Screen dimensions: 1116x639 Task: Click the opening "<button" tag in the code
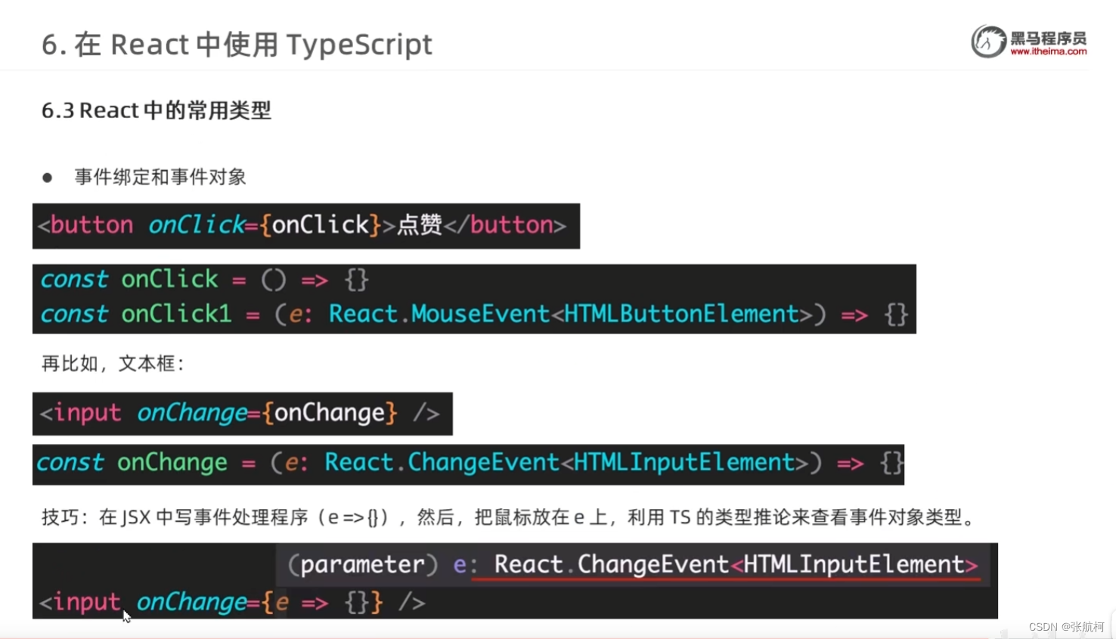tap(85, 225)
